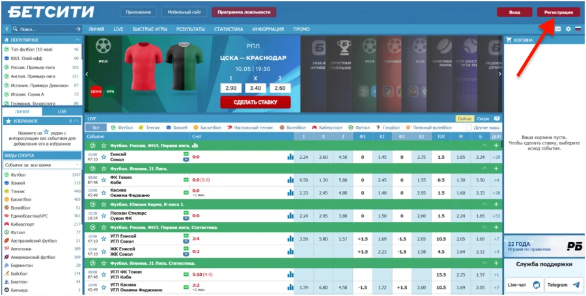Click the КРА team badge on banner
Screen dimensions: 586x296
tap(110, 91)
